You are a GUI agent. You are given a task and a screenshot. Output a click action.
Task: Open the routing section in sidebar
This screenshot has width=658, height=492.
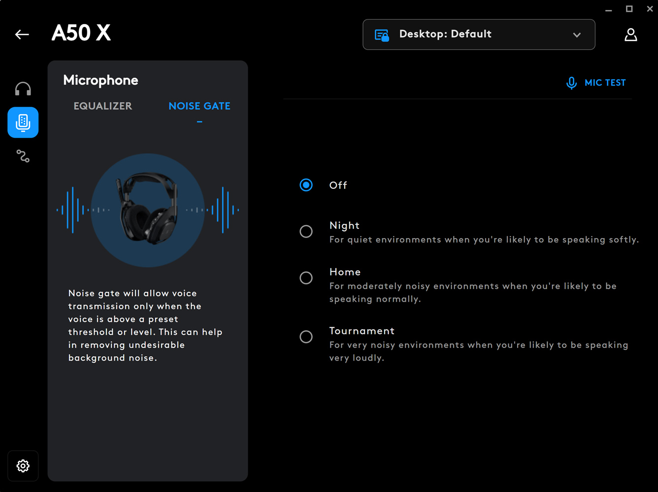tap(23, 156)
